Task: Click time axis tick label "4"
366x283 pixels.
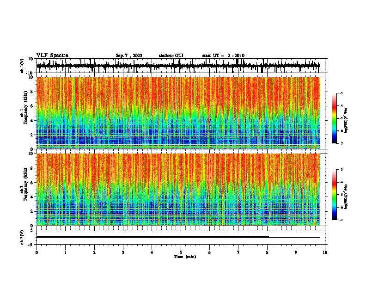Action: (x=152, y=252)
